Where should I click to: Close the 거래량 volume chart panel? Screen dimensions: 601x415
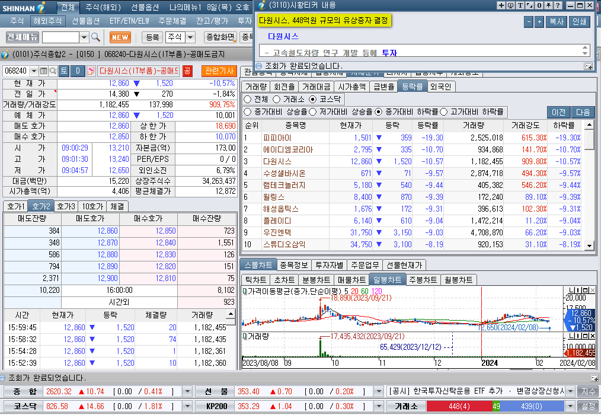click(x=592, y=336)
